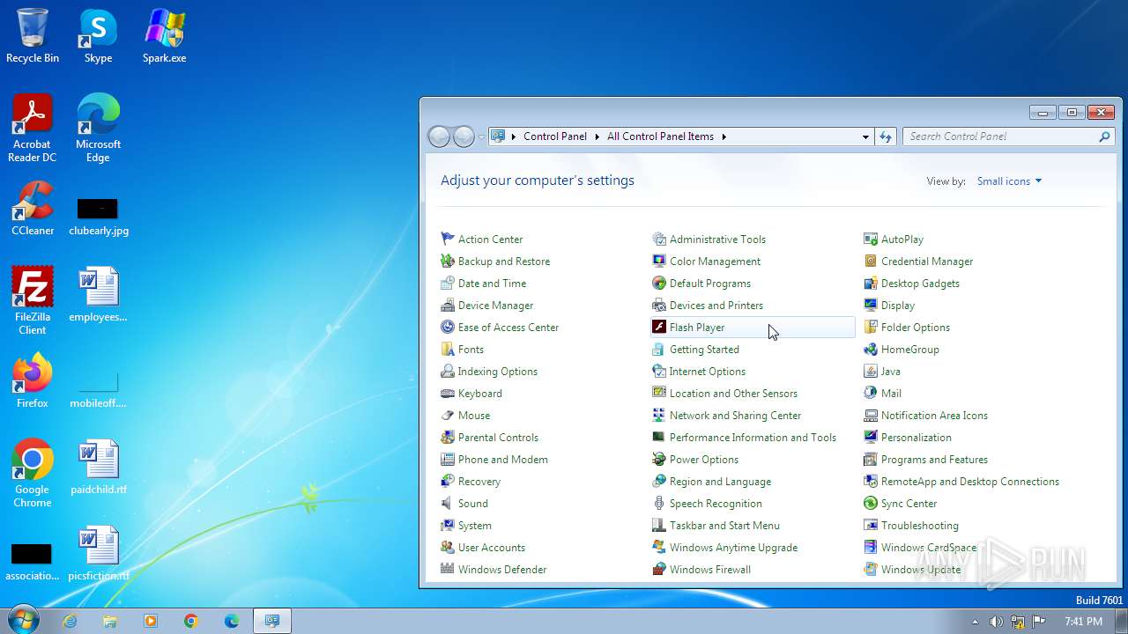Open Devices and Printers icon
Viewport: 1128px width, 634px height.
coord(659,306)
